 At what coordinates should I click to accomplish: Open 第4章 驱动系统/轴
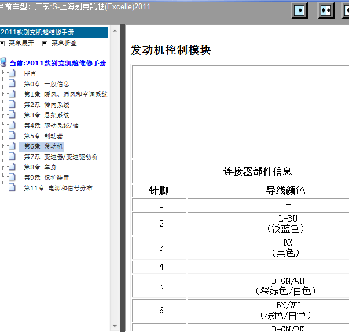pyautogui.click(x=51, y=126)
